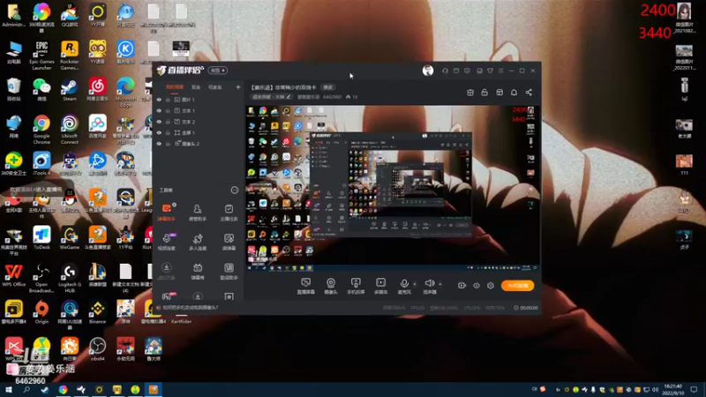Hide the 图片 1 layer via eye icon
Viewport: 706px width, 397px height.
[x=159, y=100]
